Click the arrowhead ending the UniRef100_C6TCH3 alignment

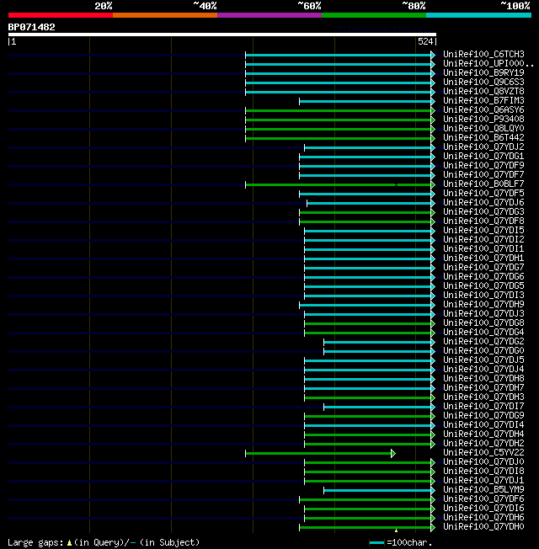pyautogui.click(x=433, y=55)
